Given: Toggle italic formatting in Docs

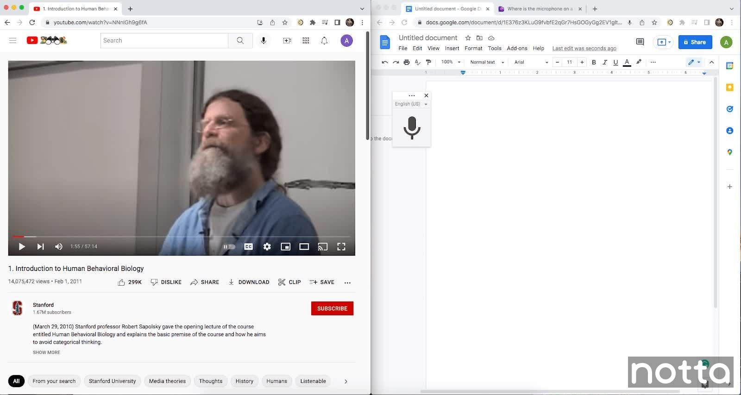Looking at the screenshot, I should [x=604, y=62].
